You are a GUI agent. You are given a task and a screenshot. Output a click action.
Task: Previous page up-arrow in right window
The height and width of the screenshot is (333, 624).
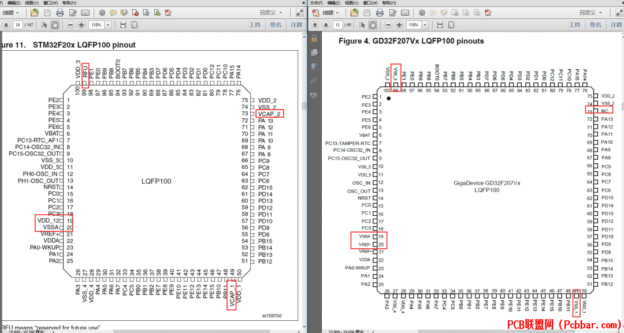pos(315,25)
